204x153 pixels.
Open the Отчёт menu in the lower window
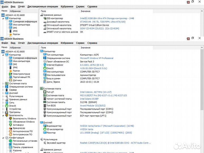[21, 43]
